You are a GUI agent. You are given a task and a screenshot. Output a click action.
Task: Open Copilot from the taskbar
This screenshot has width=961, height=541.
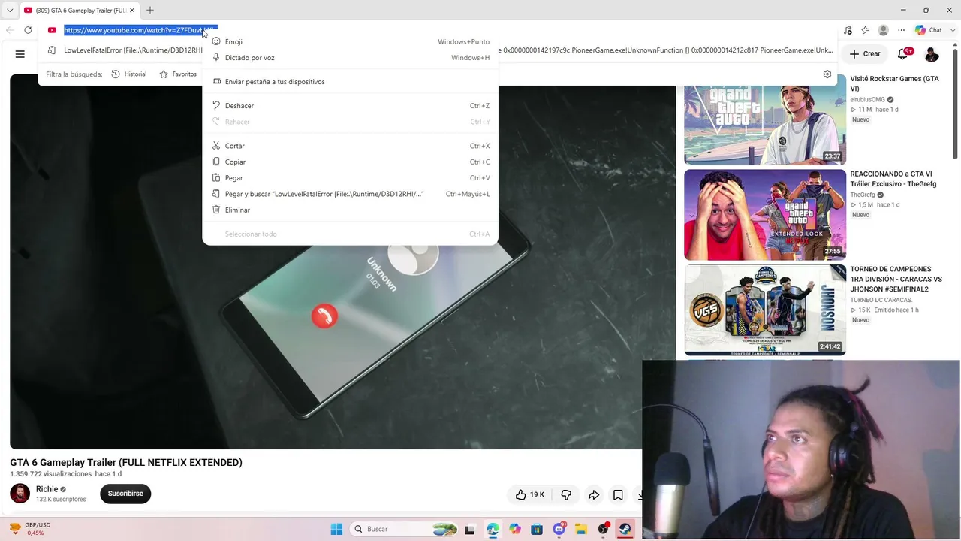point(514,529)
